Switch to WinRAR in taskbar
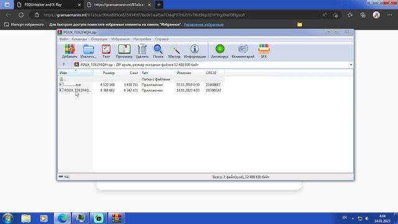This screenshot has height=224, width=398. (117, 218)
